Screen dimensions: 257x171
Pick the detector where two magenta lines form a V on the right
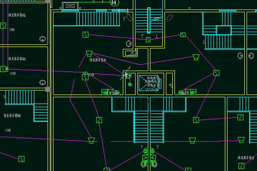pyautogui.click(x=216, y=73)
